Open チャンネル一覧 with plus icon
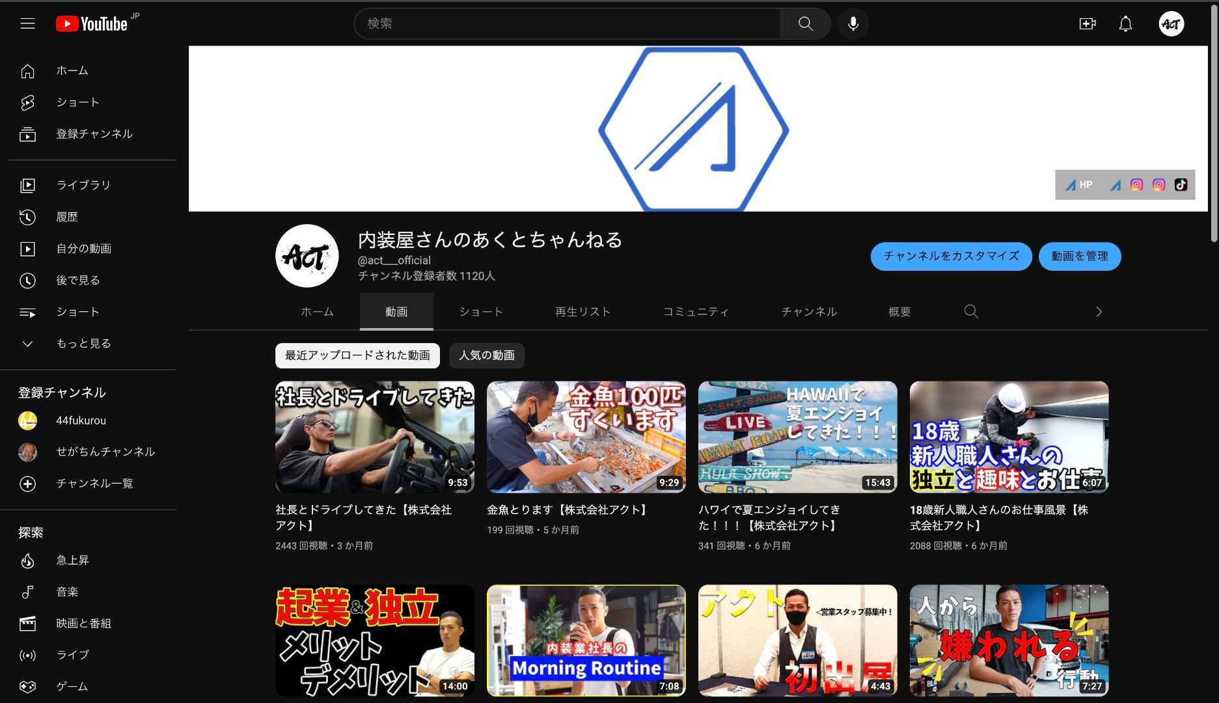 [x=88, y=484]
